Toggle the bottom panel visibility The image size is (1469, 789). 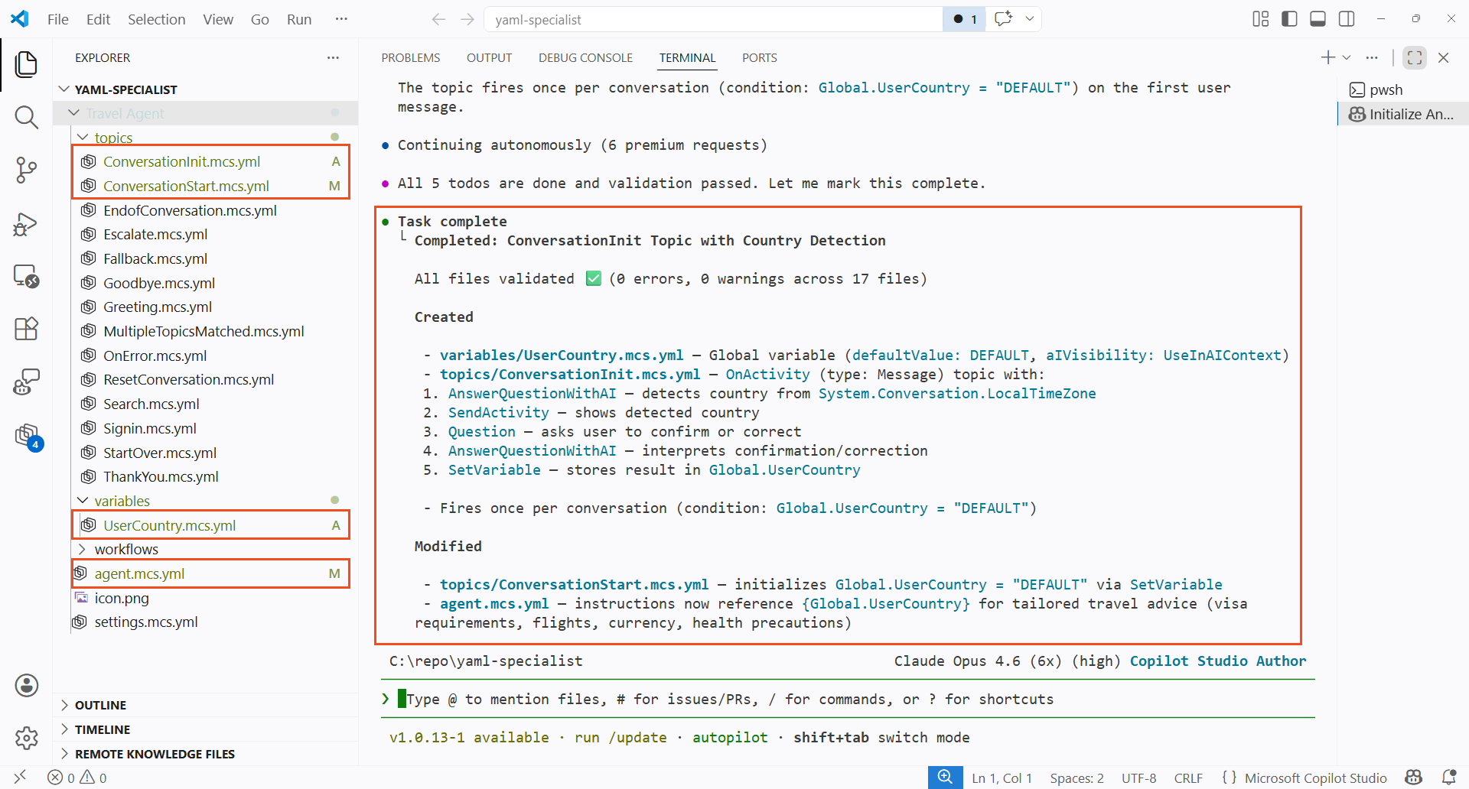(1318, 19)
